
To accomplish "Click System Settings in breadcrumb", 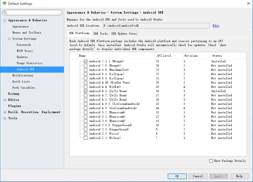I will (124, 13).
